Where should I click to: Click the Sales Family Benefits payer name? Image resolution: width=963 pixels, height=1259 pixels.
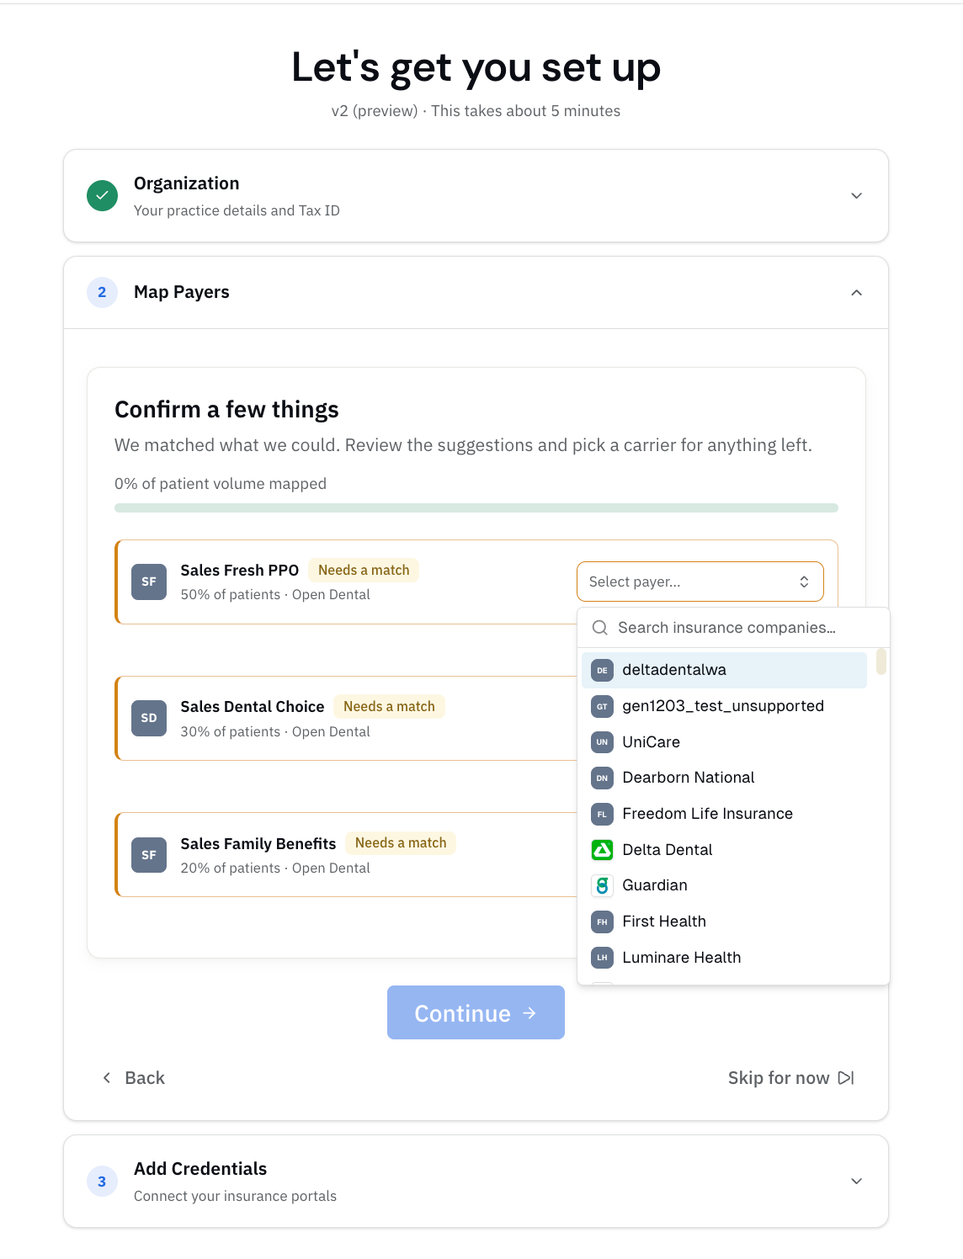click(258, 844)
